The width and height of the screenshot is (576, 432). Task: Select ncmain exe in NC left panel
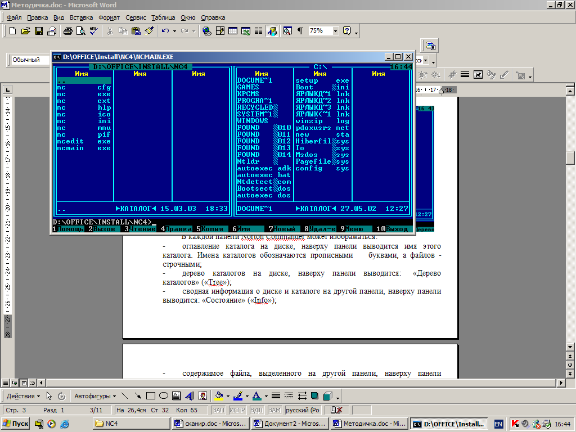click(x=84, y=148)
